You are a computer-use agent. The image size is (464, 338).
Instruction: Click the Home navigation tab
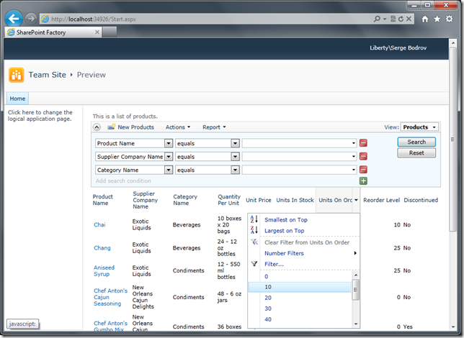17,99
